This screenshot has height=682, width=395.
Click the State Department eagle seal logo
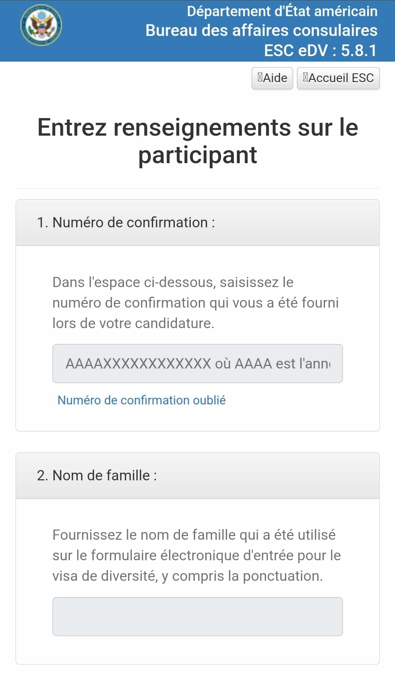tap(41, 25)
